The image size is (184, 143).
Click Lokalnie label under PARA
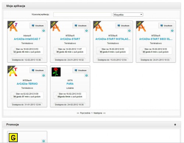(70, 88)
